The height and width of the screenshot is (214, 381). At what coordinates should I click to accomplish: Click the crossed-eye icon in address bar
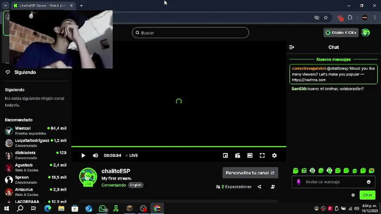tap(317, 18)
